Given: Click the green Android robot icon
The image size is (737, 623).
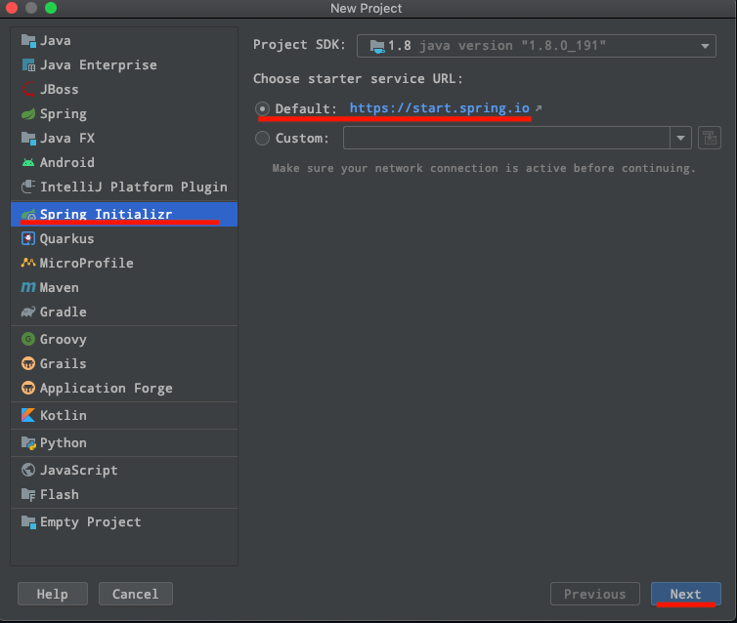Looking at the screenshot, I should (28, 162).
